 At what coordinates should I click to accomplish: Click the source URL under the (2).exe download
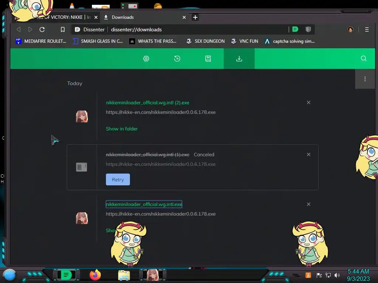click(x=161, y=112)
